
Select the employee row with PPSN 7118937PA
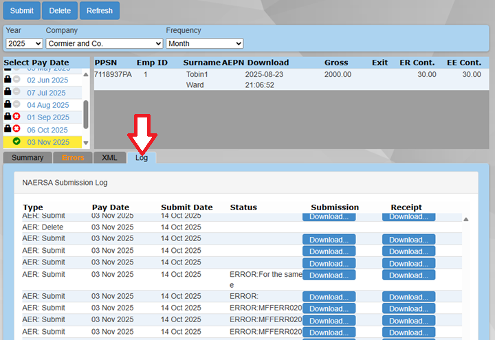[113, 74]
